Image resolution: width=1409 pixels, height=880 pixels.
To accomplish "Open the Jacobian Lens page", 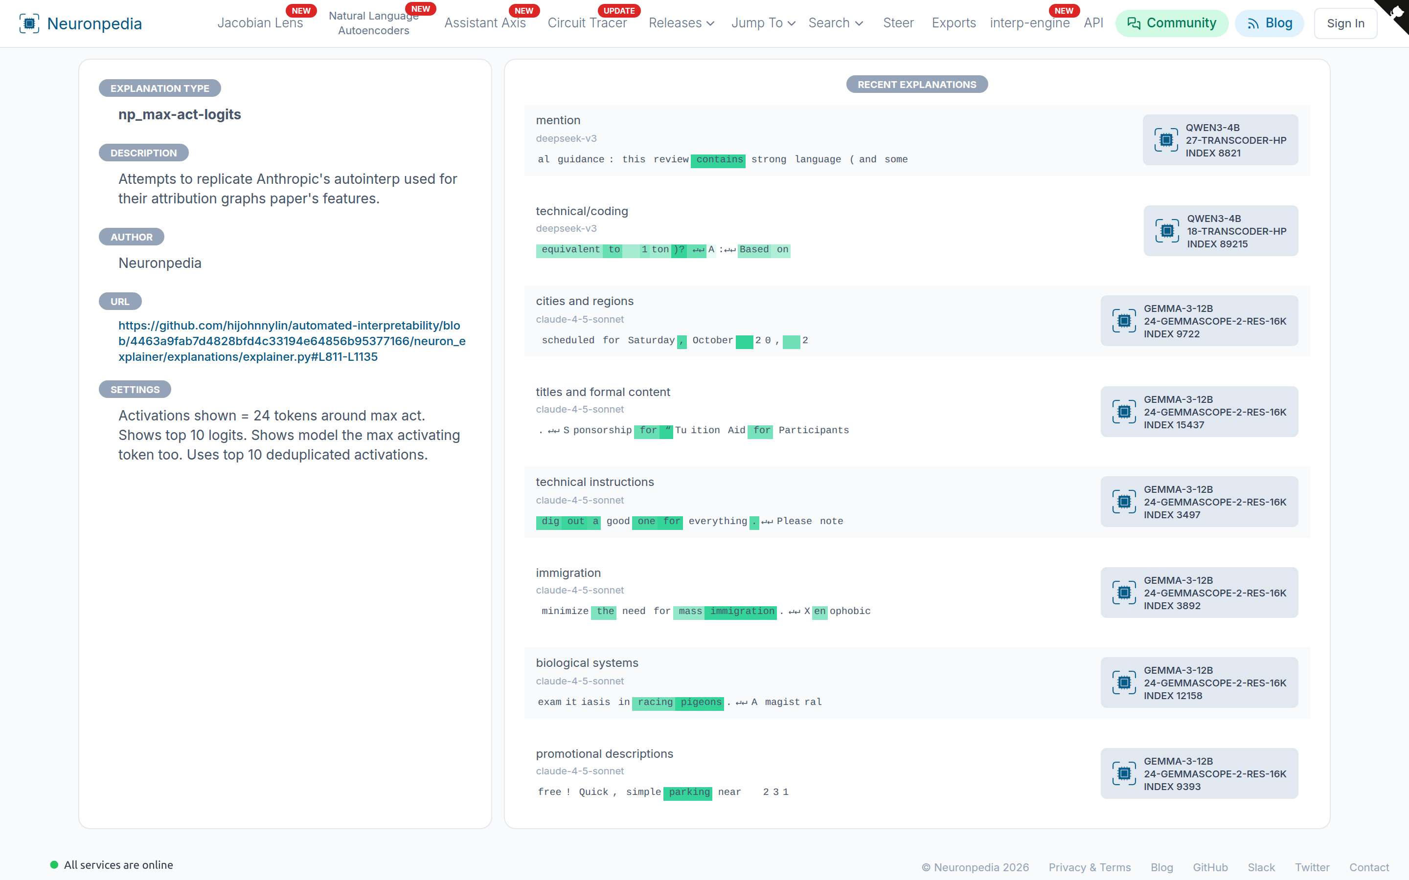I will pos(260,23).
